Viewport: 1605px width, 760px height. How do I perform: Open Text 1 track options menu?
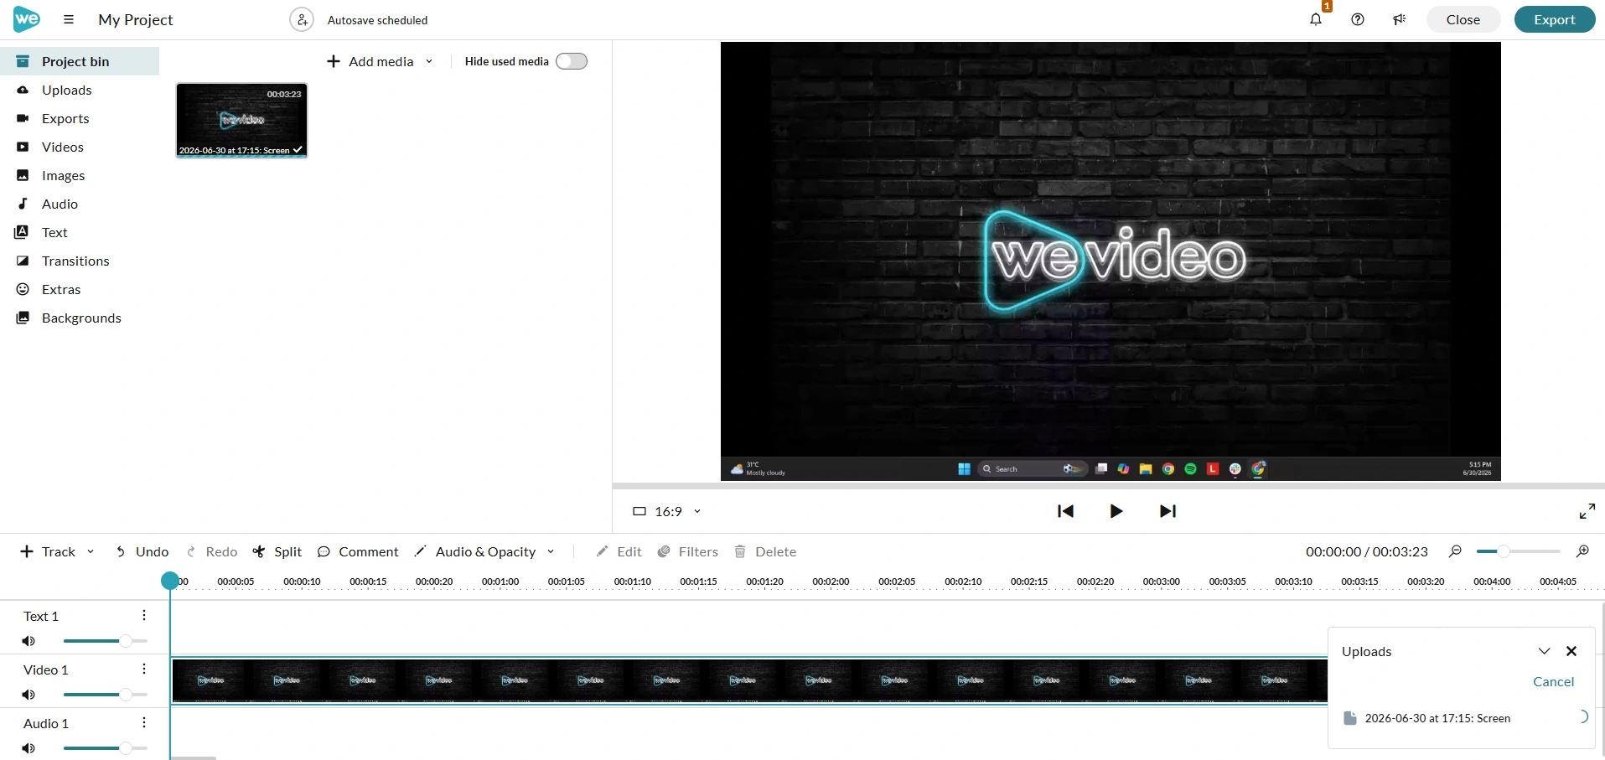point(144,615)
